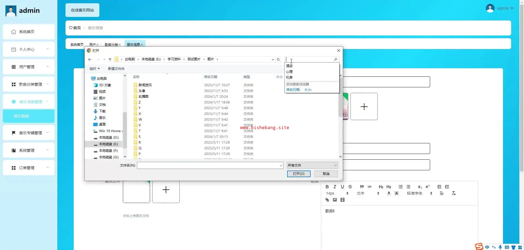Click the 文件名 input field
The width and height of the screenshot is (524, 250).
click(x=209, y=165)
